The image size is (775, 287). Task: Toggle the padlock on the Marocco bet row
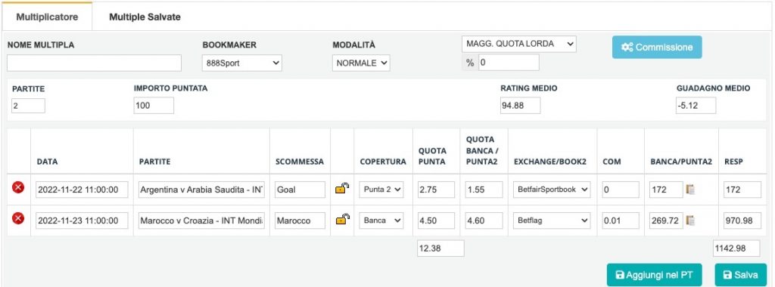click(342, 220)
